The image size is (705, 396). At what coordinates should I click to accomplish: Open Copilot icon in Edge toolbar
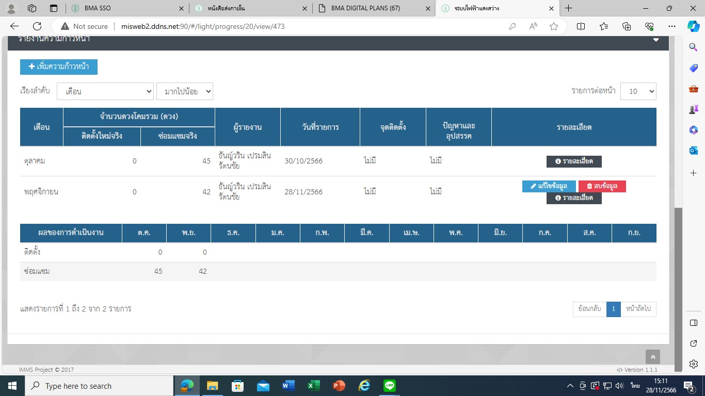coord(693,26)
